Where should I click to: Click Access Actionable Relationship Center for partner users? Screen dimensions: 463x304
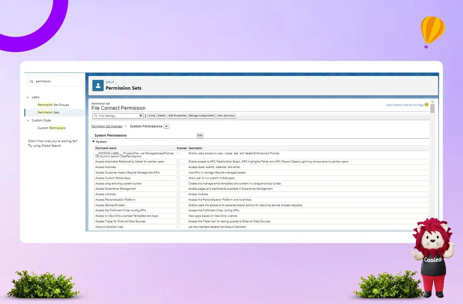(130, 162)
